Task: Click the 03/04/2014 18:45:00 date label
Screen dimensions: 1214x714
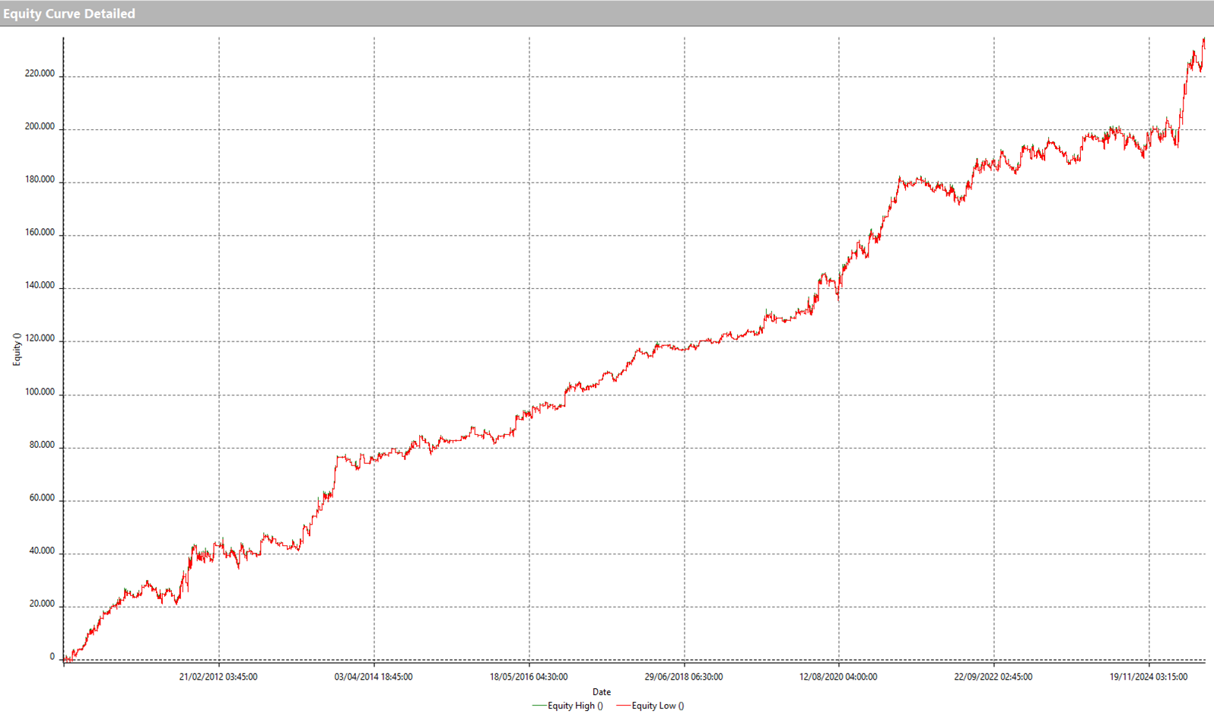Action: click(x=373, y=677)
